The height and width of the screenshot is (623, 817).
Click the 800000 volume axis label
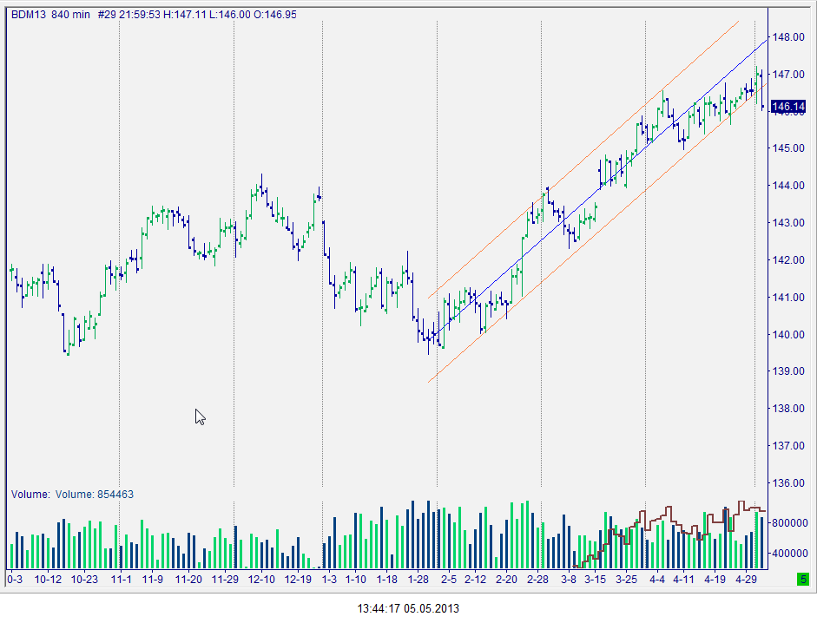click(x=790, y=523)
